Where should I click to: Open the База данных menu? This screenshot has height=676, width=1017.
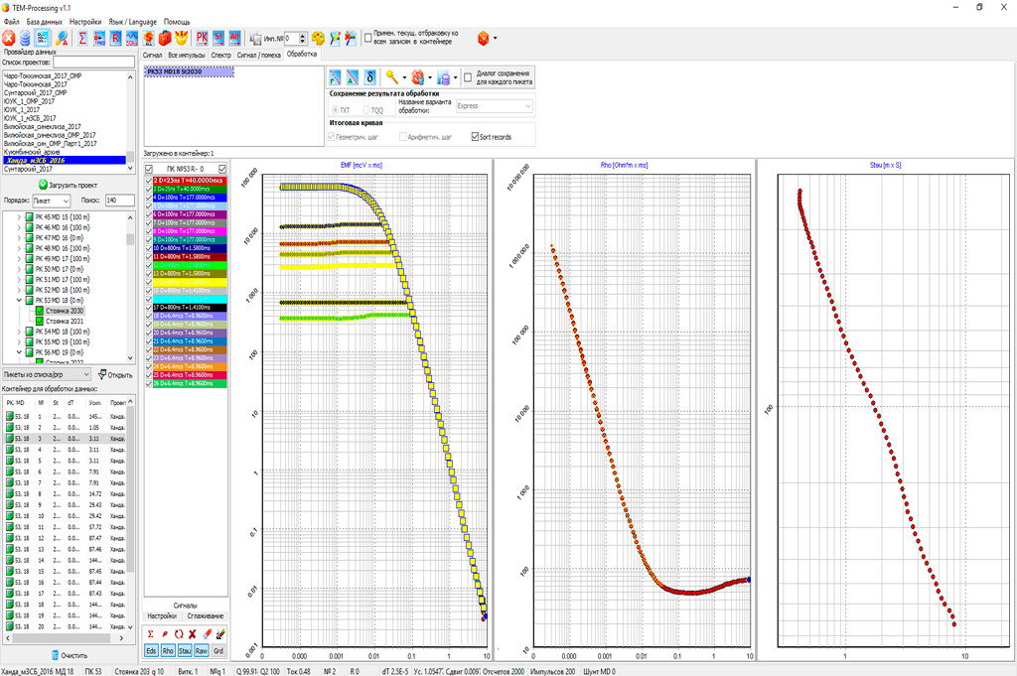point(44,20)
